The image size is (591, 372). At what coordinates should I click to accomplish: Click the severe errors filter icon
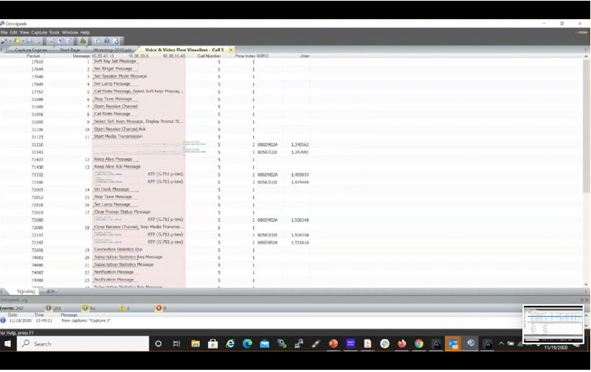click(158, 308)
